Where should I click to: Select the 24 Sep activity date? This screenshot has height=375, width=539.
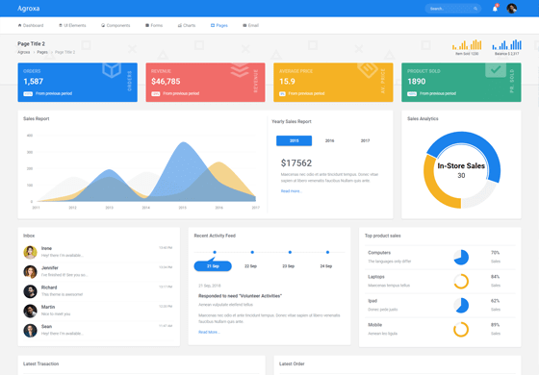(326, 266)
